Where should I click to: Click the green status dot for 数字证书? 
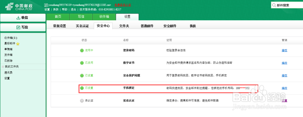click(82, 63)
